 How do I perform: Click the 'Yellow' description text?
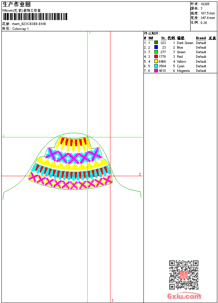[x=181, y=62]
